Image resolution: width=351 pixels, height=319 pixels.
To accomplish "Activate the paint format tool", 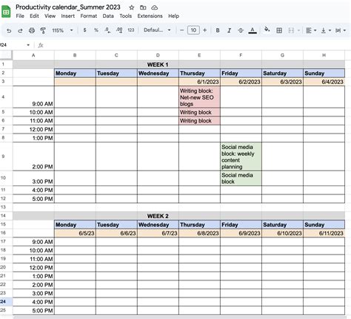I will (43, 30).
